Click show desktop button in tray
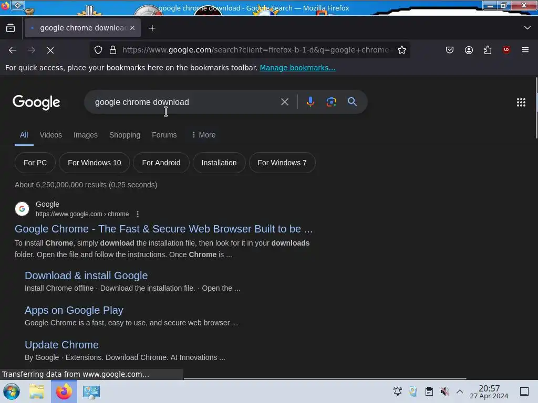This screenshot has height=403, width=538. (x=524, y=391)
